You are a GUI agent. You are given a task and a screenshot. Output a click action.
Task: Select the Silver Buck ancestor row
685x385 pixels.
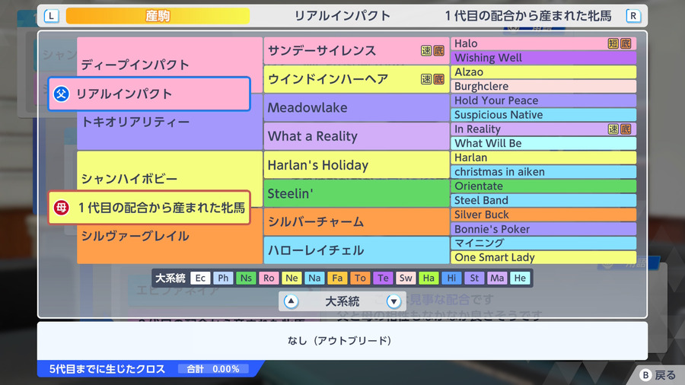(x=543, y=215)
